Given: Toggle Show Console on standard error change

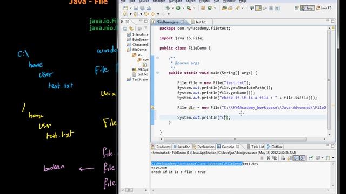Looking at the screenshot, I should pyautogui.click(x=302, y=158).
